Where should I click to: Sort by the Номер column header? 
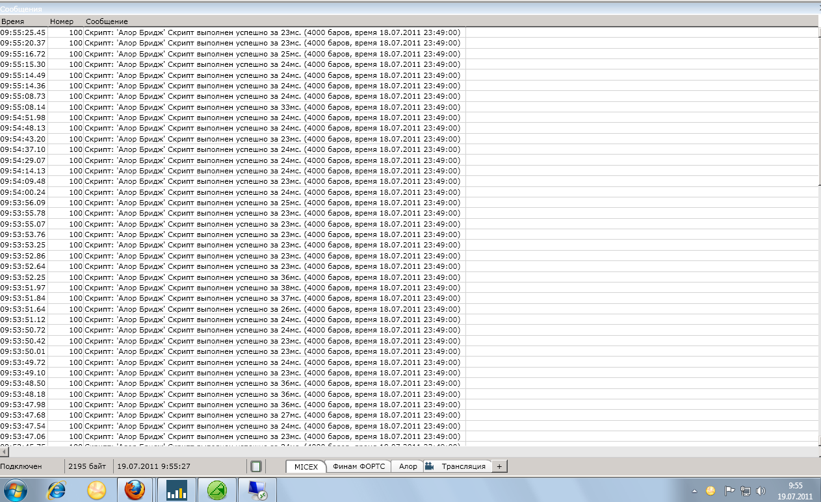(66, 21)
